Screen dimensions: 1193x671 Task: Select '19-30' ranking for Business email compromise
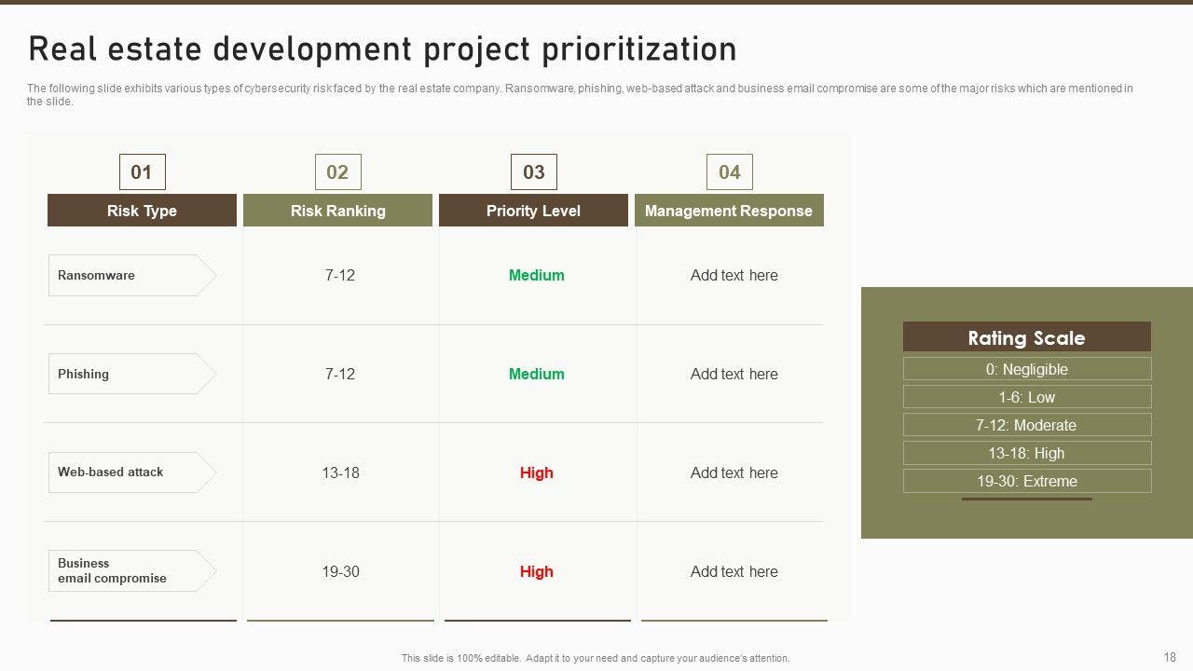point(340,571)
